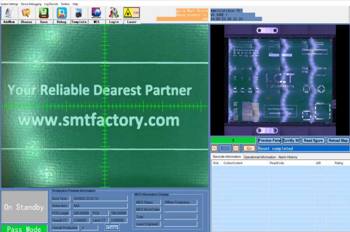350x232 pixels.
Task: Click the Go button
Action: 249,148
